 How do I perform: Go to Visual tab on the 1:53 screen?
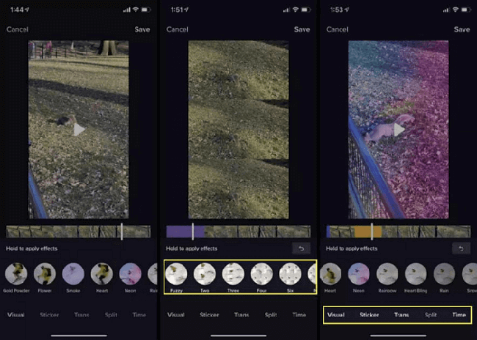coord(336,315)
